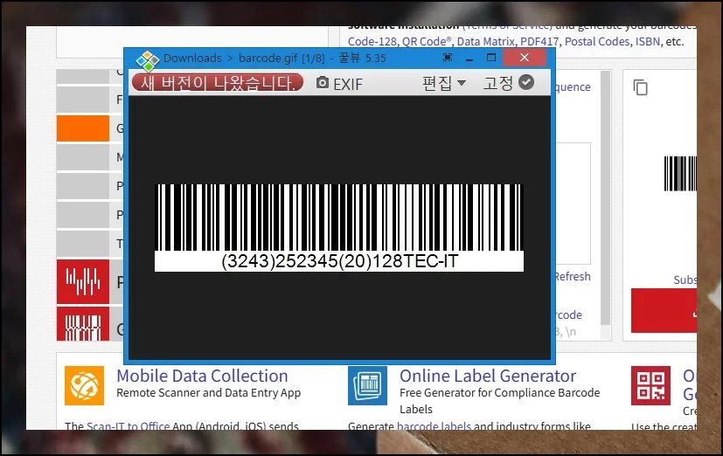The width and height of the screenshot is (723, 456).
Task: Click the barcode preview thumbnail at right
Action: [x=680, y=173]
